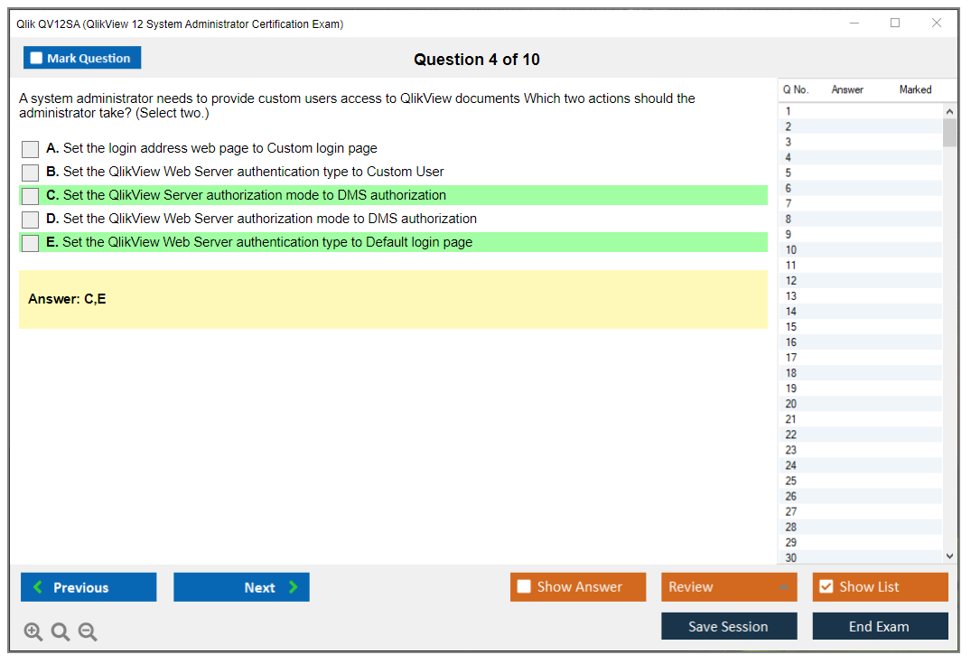
Task: Click the zoom out magnifier icon
Action: tap(88, 632)
